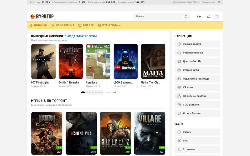
Task: Open the Resident Evil Village card
Action: pos(150,133)
